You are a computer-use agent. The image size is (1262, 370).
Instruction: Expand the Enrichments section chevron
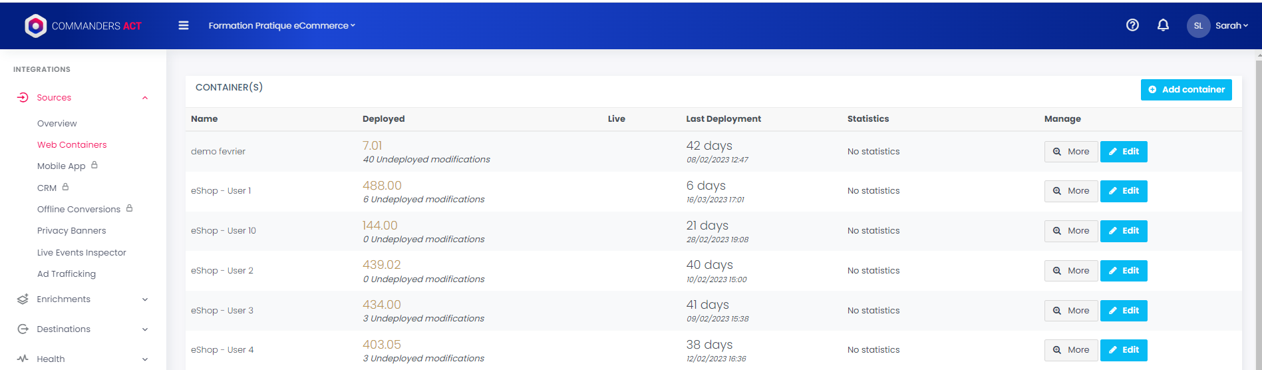pos(145,300)
